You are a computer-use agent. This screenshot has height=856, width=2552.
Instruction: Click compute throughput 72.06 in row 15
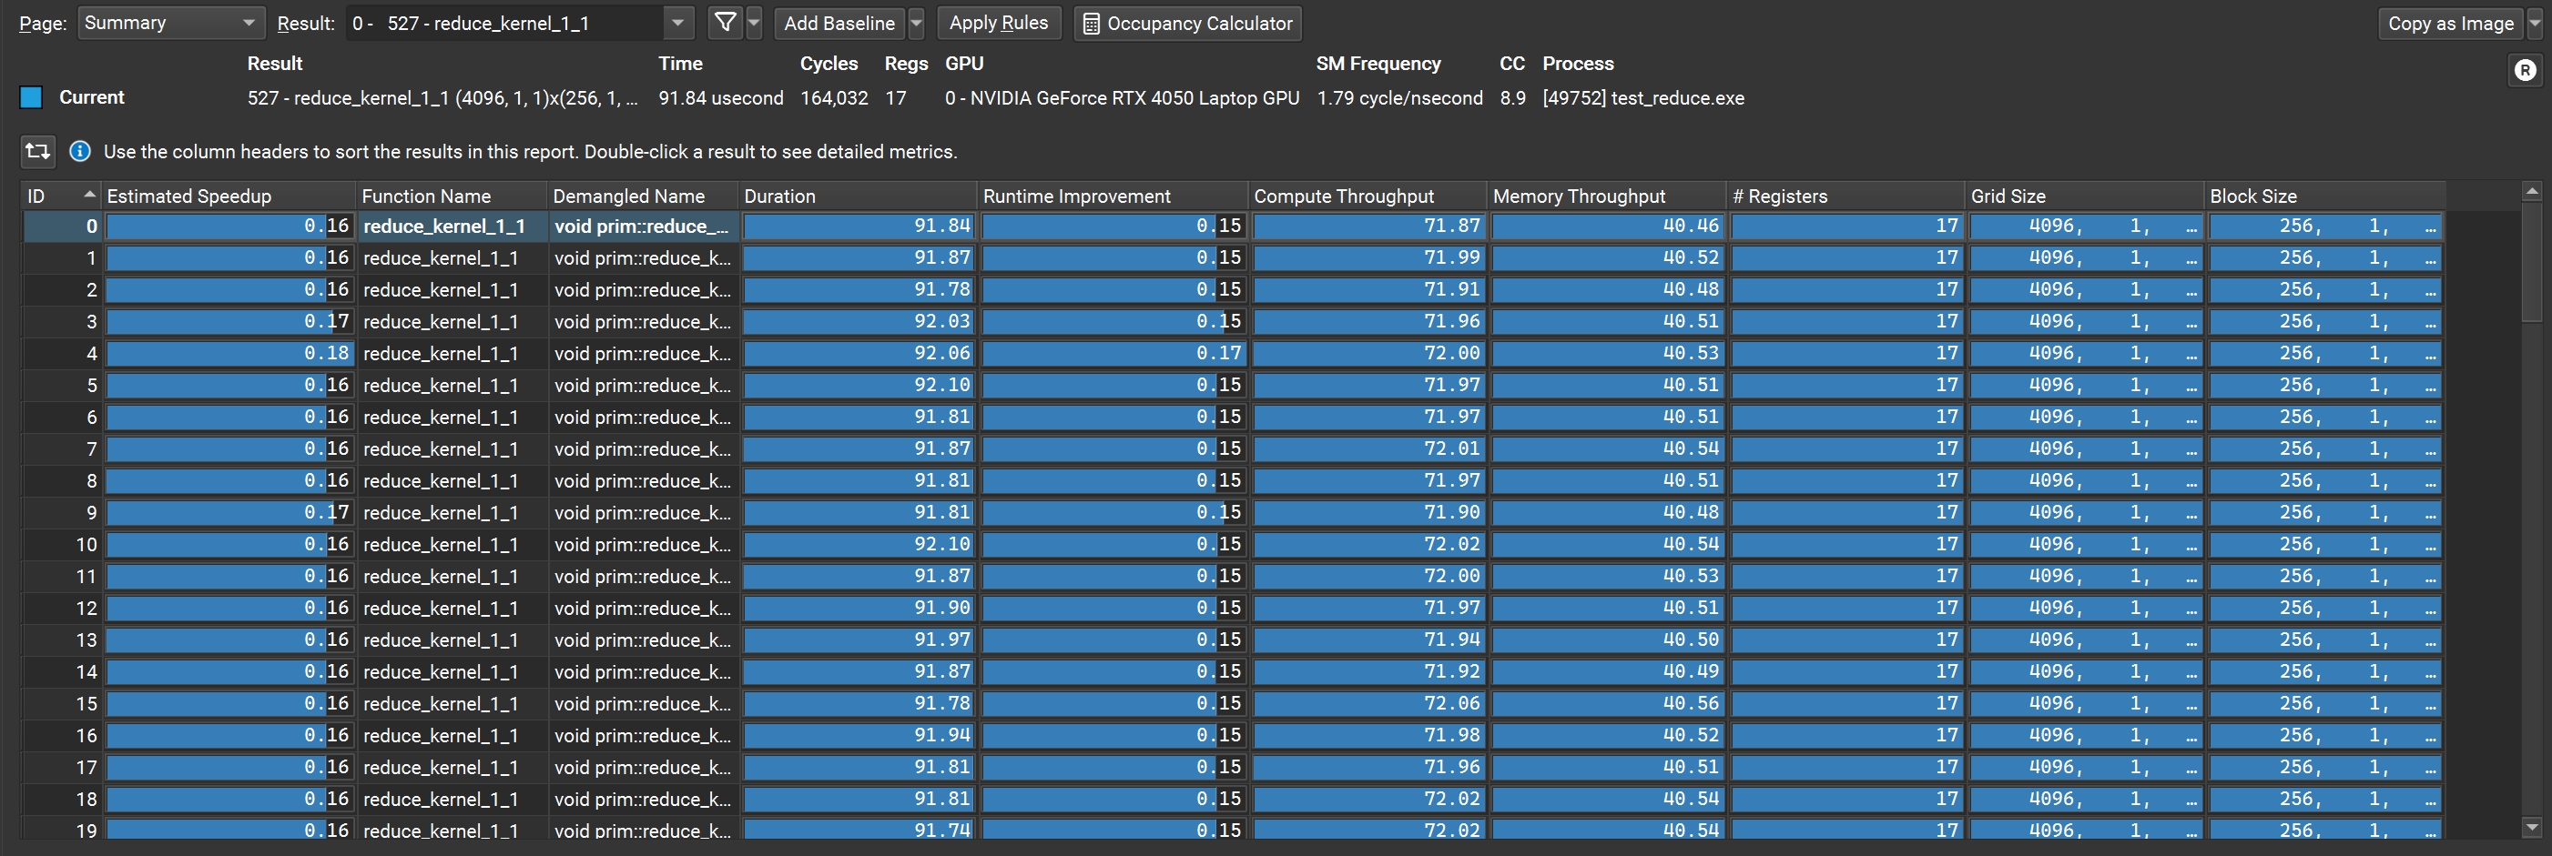[1368, 703]
